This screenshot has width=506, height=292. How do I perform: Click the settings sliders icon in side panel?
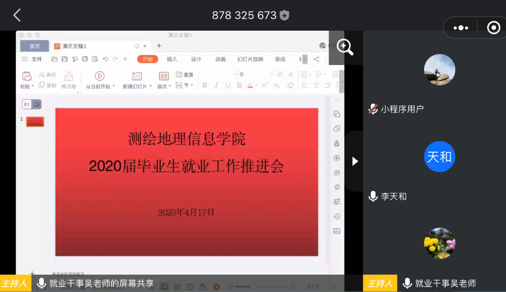336,202
